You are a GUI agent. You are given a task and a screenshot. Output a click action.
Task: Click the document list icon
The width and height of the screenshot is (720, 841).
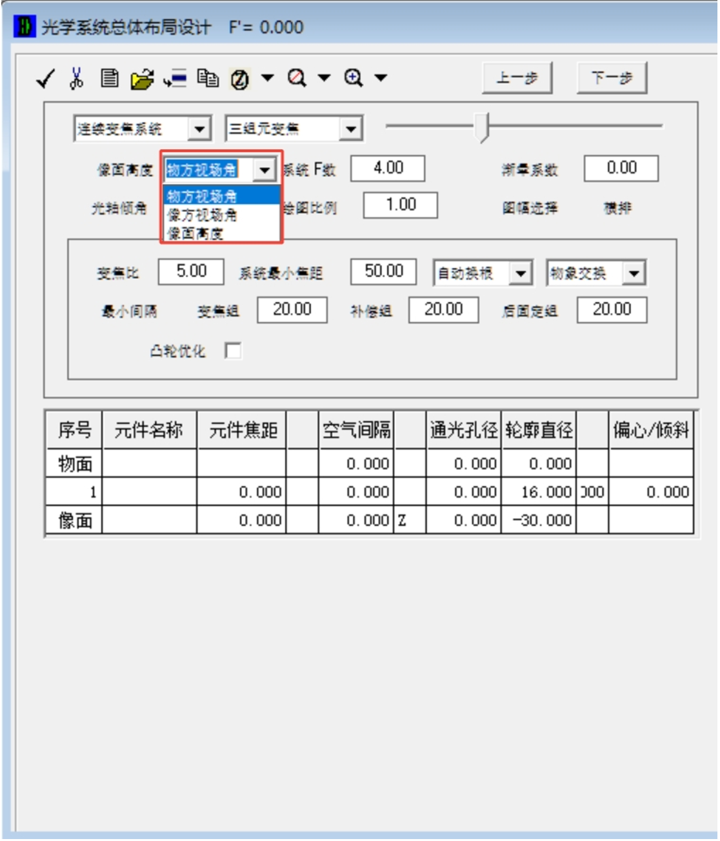pos(110,78)
